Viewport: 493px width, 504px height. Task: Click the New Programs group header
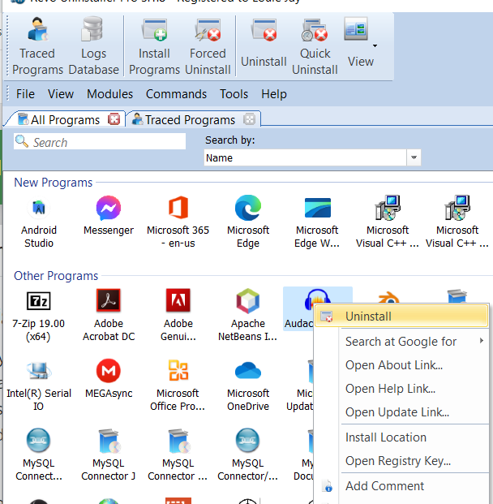(x=54, y=183)
